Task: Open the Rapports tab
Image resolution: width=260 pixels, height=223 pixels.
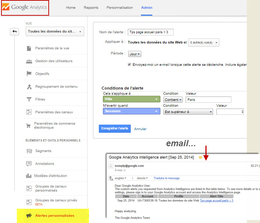Action: pyautogui.click(x=91, y=8)
